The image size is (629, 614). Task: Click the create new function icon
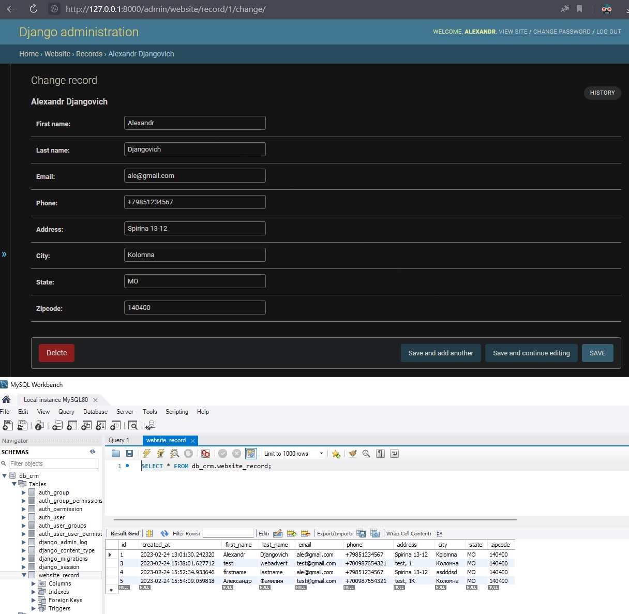pyautogui.click(x=115, y=425)
